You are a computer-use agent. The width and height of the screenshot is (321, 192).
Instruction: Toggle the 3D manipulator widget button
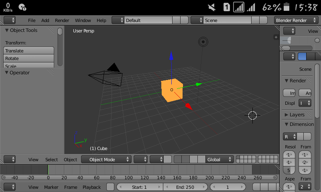click(178, 159)
